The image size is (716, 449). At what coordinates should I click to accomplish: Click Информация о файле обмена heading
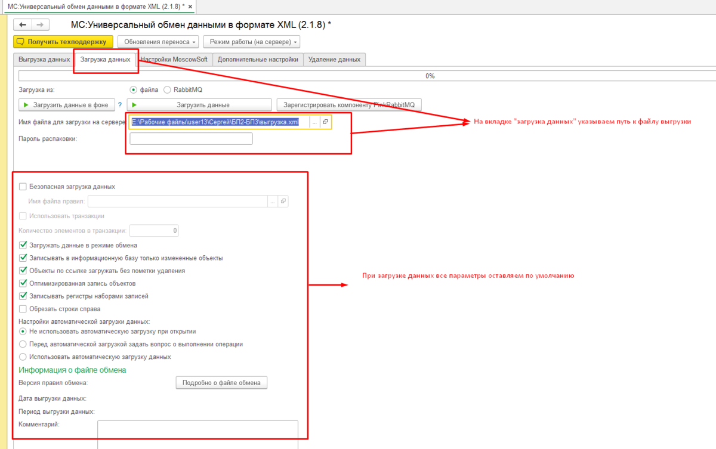72,370
